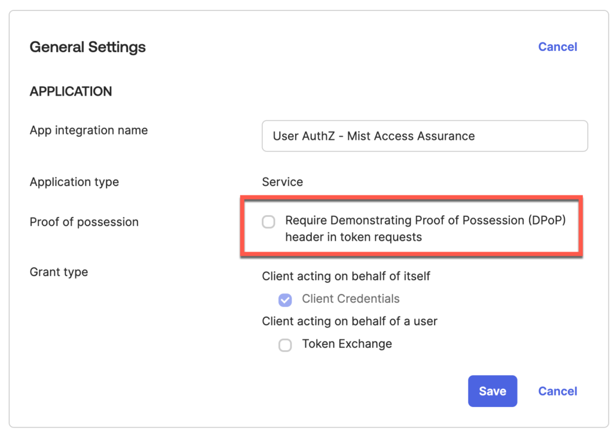Click the Grant type label

(x=59, y=272)
